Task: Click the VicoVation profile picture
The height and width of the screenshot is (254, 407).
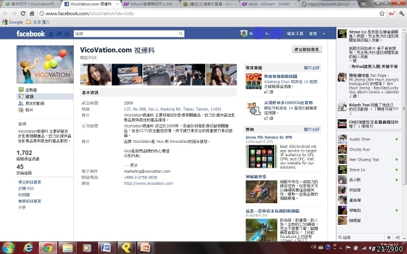Action: 45,64
